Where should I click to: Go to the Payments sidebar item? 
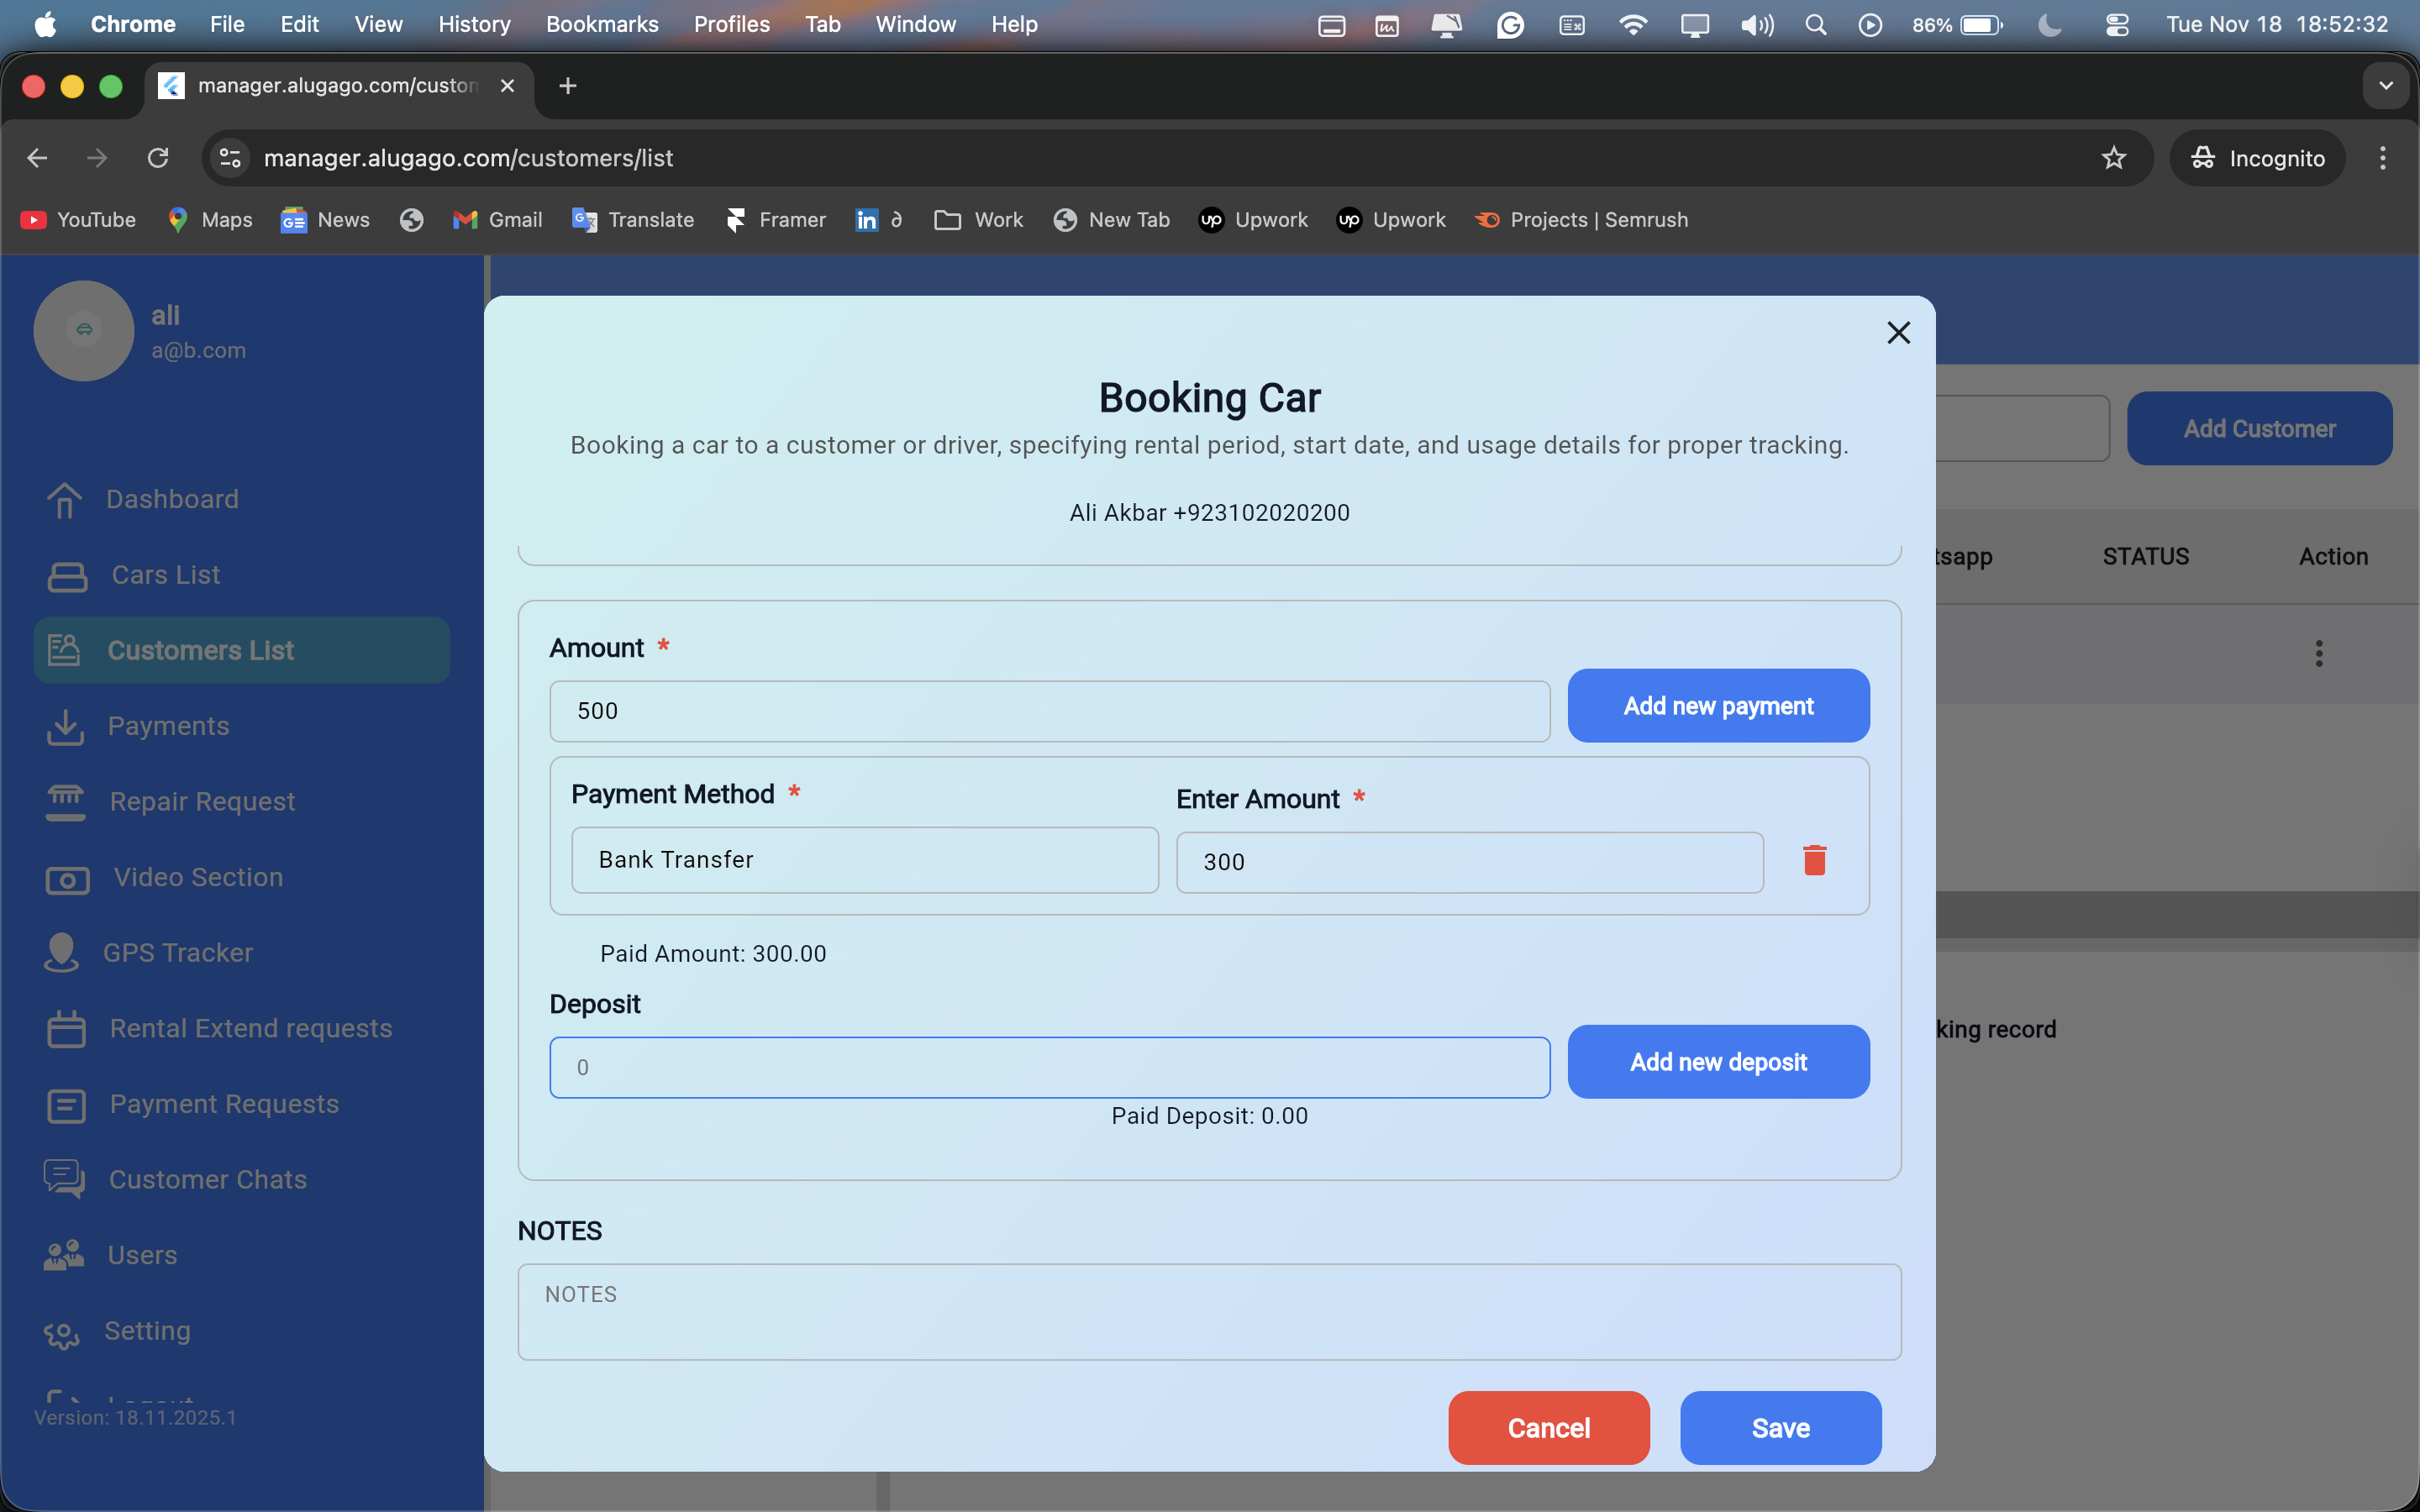point(168,726)
